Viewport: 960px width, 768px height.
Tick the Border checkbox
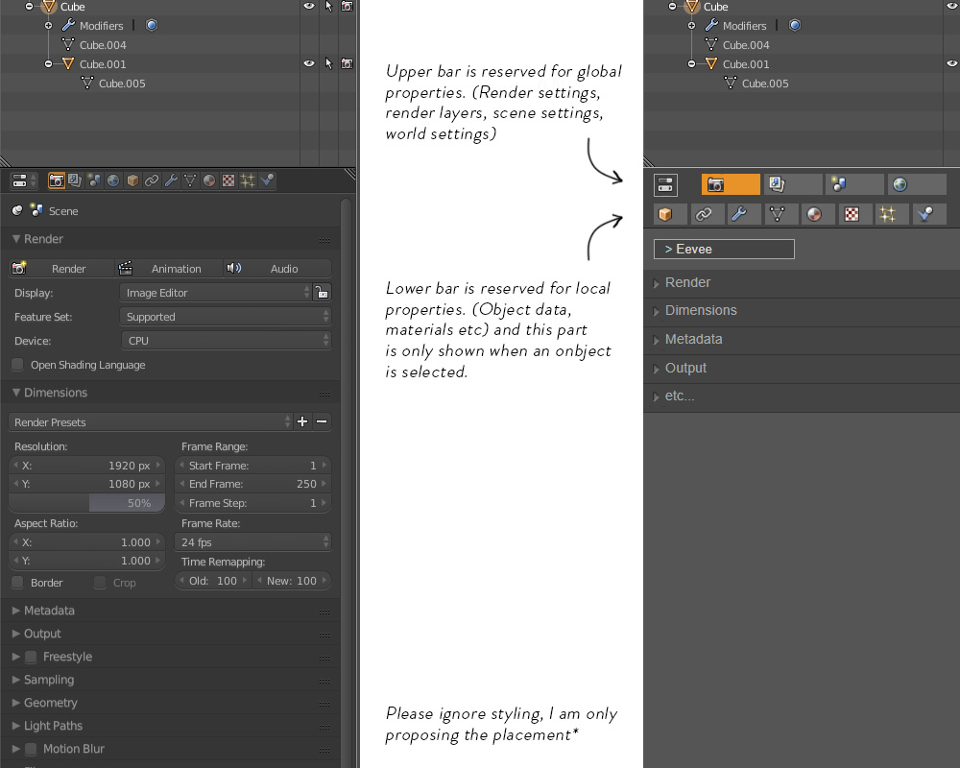click(x=17, y=583)
